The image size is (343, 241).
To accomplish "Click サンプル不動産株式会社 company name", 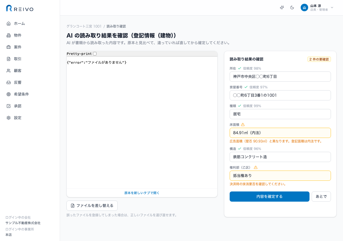I will coord(23,223).
